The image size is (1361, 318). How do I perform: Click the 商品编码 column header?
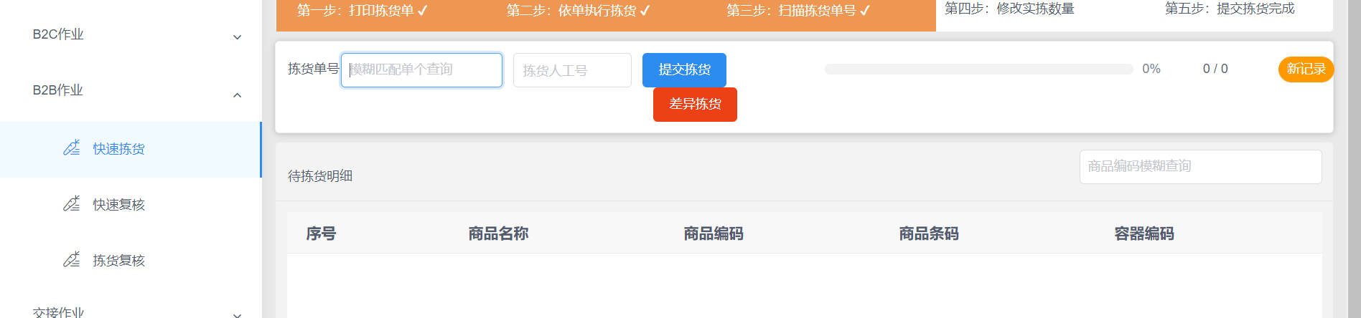[x=714, y=233]
